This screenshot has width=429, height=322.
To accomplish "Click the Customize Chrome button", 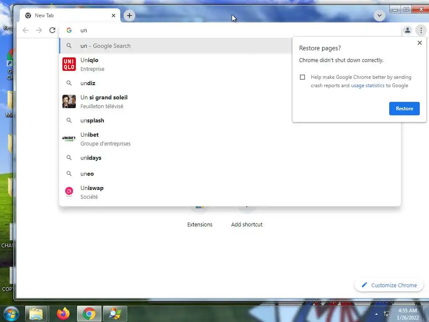I will [389, 285].
